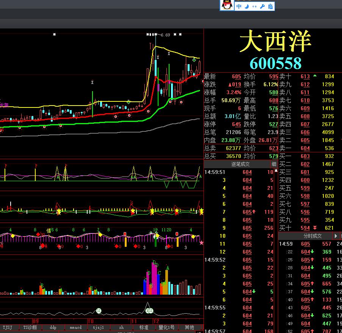The image size is (342, 333).
Task: Click the 内盘 value 23.88万
Action: click(x=231, y=140)
